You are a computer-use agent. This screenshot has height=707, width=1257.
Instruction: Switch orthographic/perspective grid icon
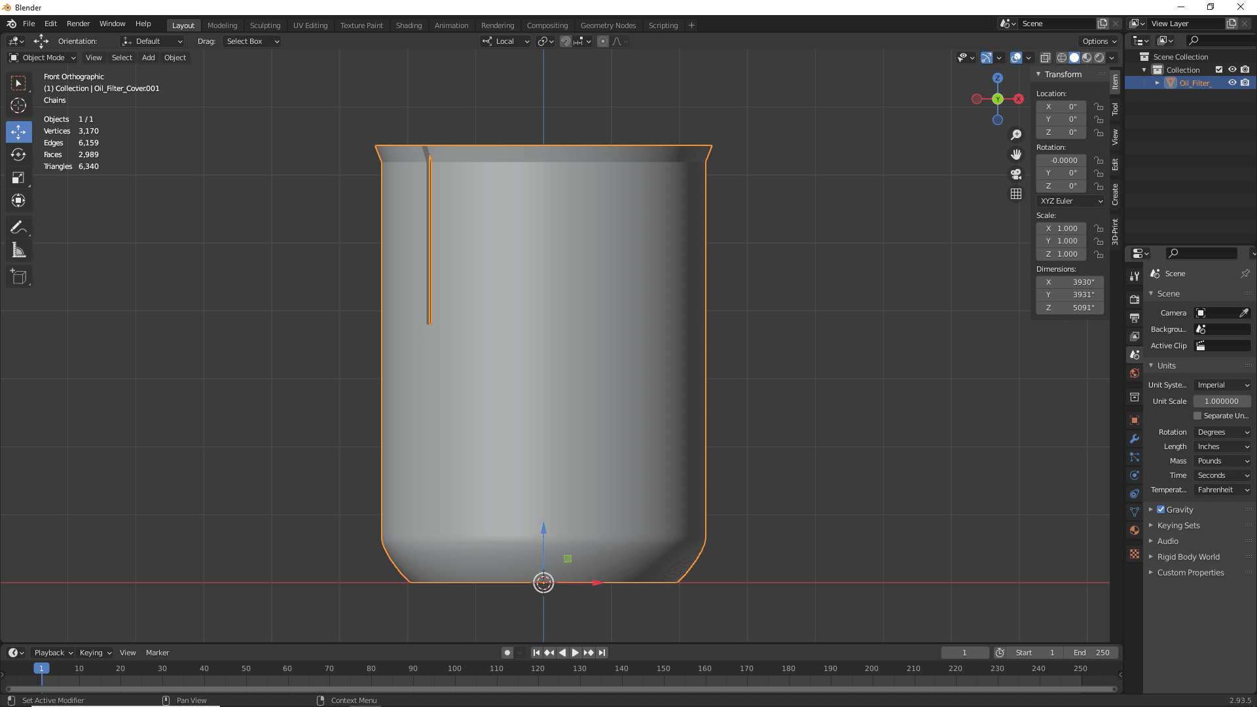pyautogui.click(x=1016, y=194)
